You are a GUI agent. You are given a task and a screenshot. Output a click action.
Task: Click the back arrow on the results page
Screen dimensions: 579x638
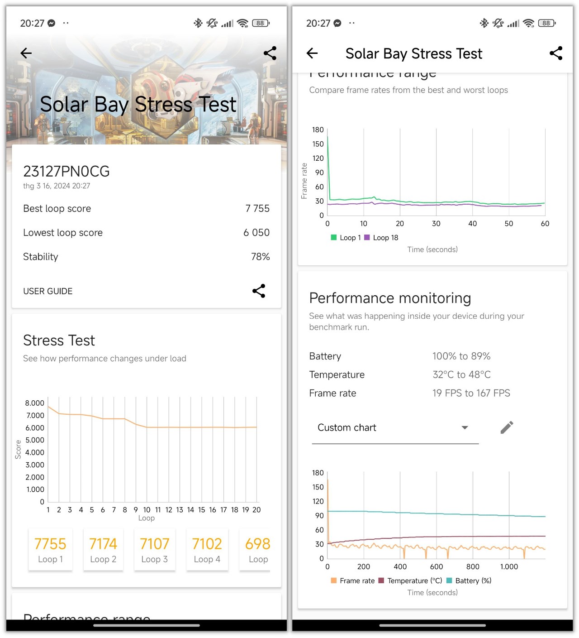click(26, 53)
